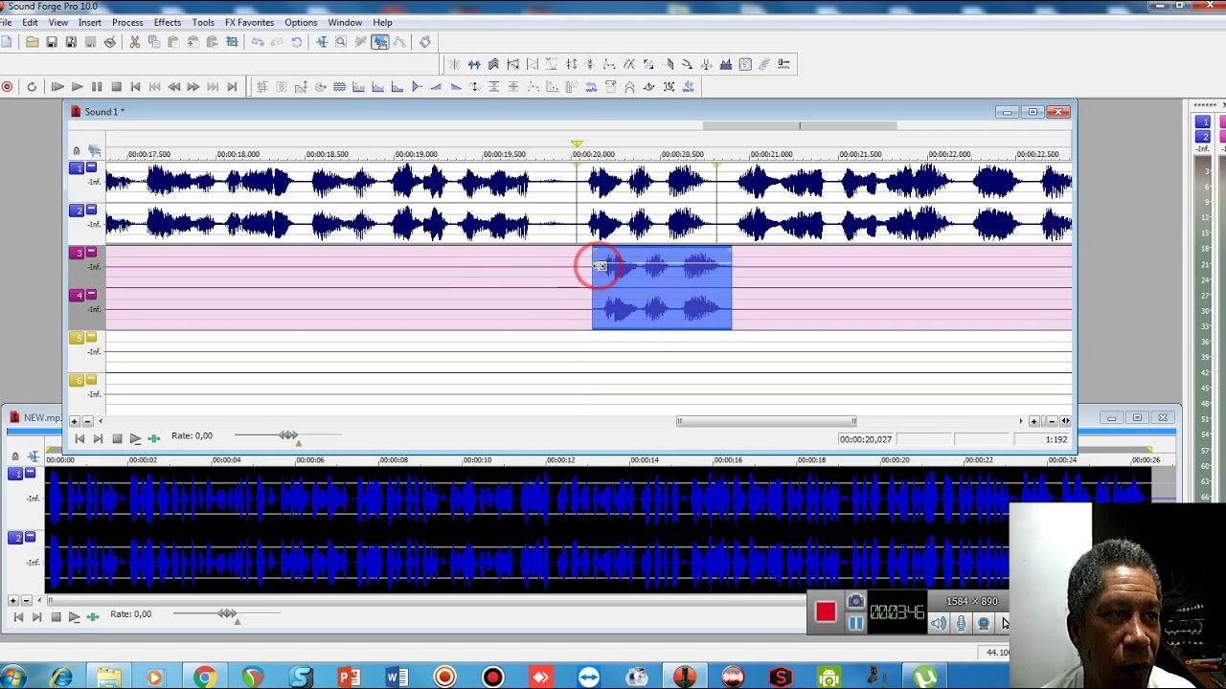Click Play in main transport bar

coord(77,87)
